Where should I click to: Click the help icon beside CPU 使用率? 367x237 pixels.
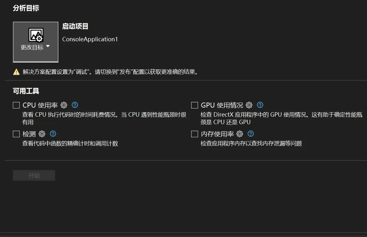pos(75,105)
